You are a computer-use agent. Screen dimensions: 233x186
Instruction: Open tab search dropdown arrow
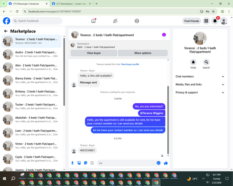click(x=4, y=4)
